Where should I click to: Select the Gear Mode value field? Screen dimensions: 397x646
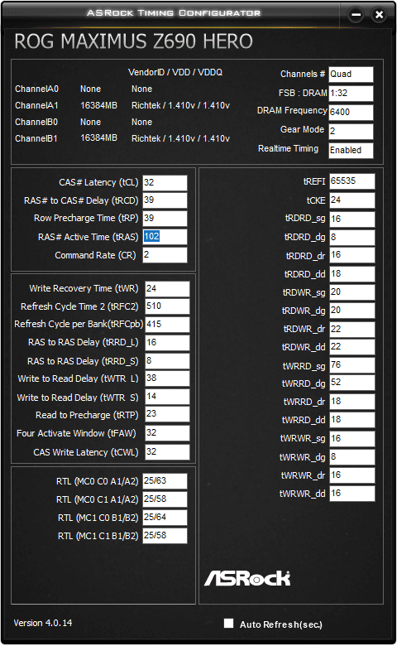pyautogui.click(x=351, y=132)
